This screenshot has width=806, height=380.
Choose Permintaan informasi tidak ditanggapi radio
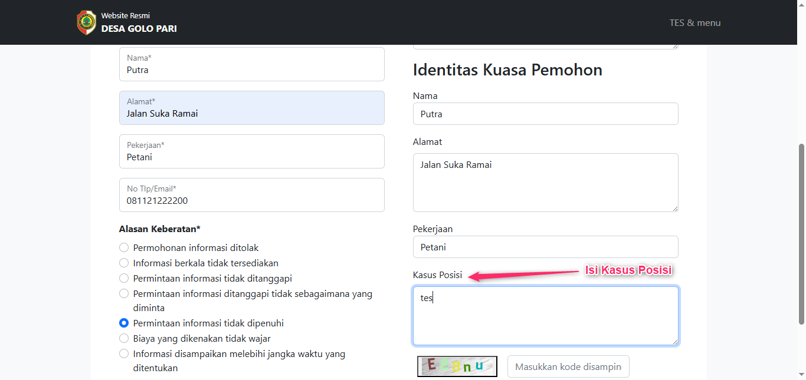(x=124, y=278)
